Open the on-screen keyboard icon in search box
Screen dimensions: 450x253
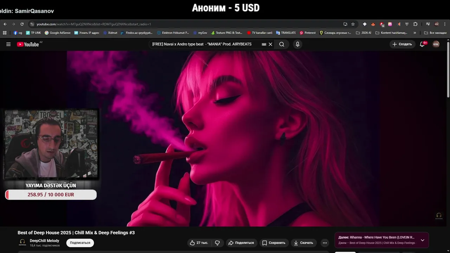click(264, 44)
